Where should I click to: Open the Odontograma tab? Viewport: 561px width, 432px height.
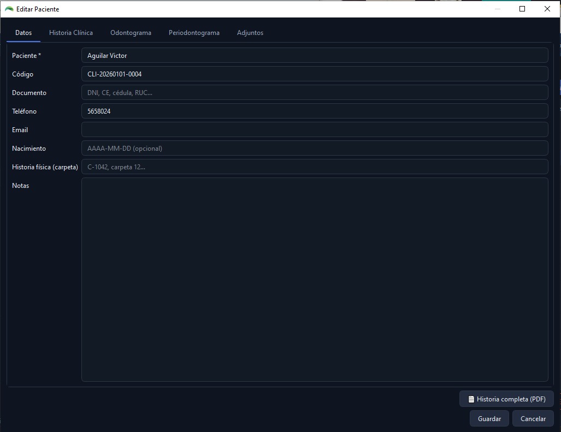(x=131, y=33)
